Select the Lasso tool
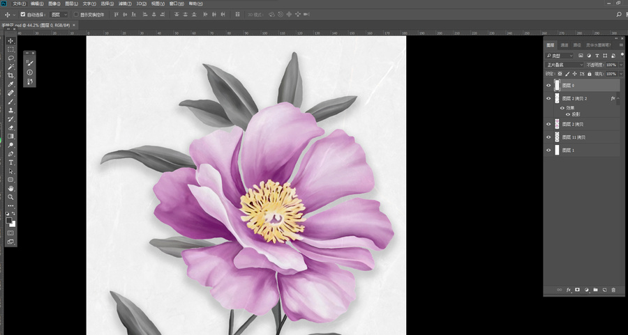The width and height of the screenshot is (628, 335). point(10,59)
